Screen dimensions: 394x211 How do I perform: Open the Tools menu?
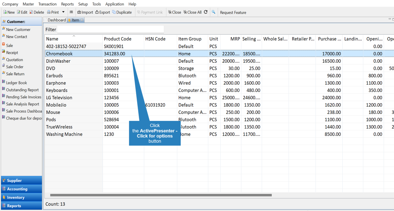97,4
